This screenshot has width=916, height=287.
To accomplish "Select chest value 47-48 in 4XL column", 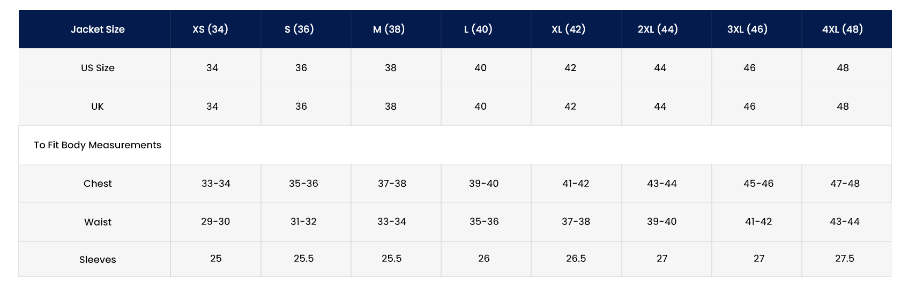I will coord(845,184).
